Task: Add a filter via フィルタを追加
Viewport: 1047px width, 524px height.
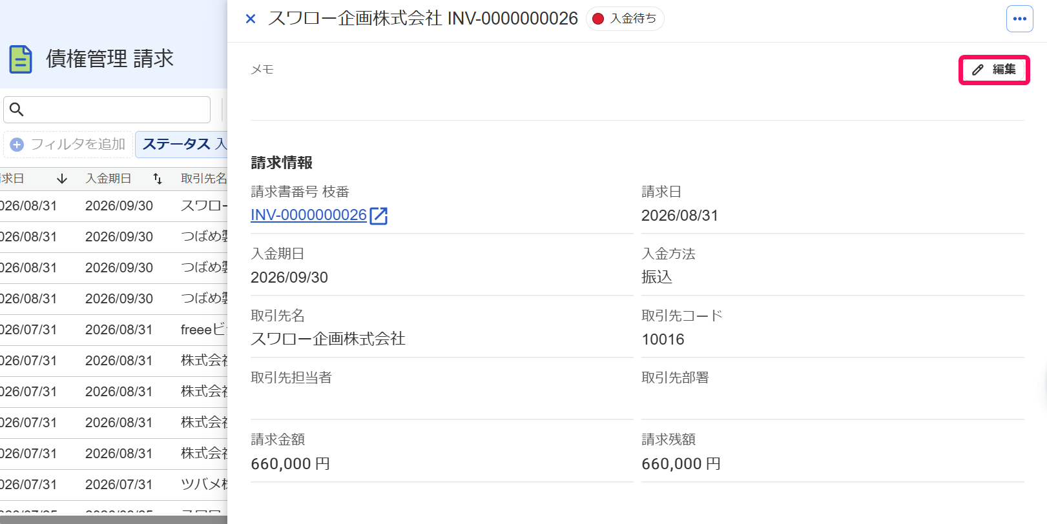Action: (68, 145)
